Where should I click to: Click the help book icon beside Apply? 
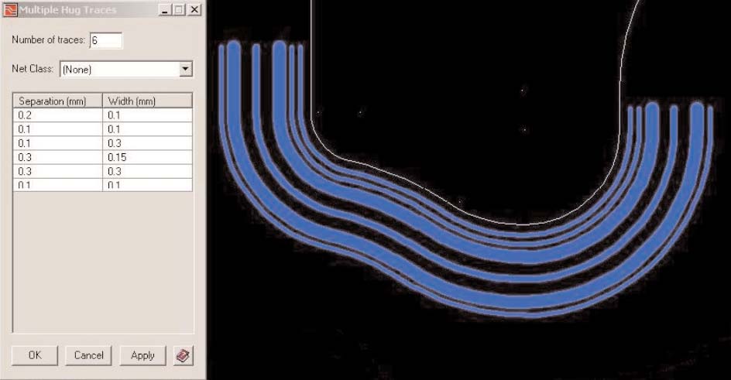184,355
